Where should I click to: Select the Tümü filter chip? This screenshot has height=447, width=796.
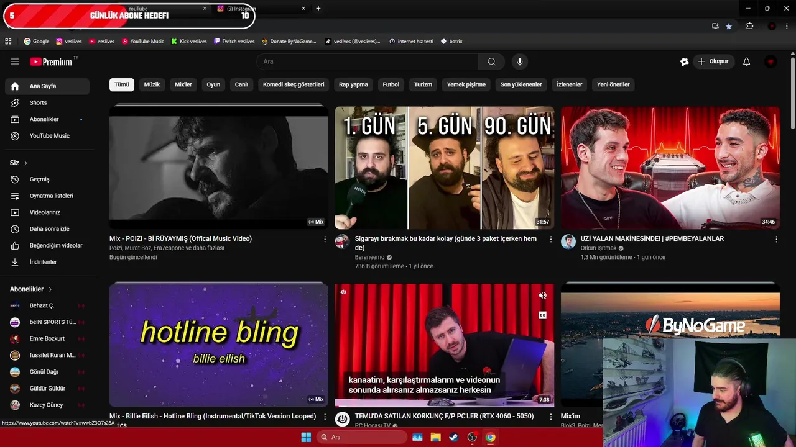click(x=122, y=84)
